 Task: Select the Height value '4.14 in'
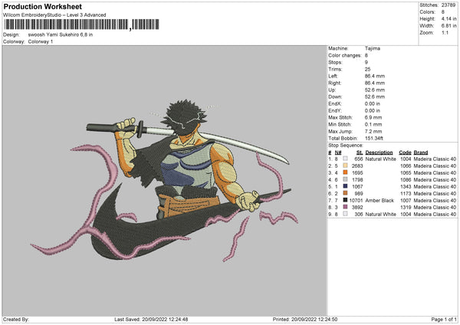coord(449,18)
